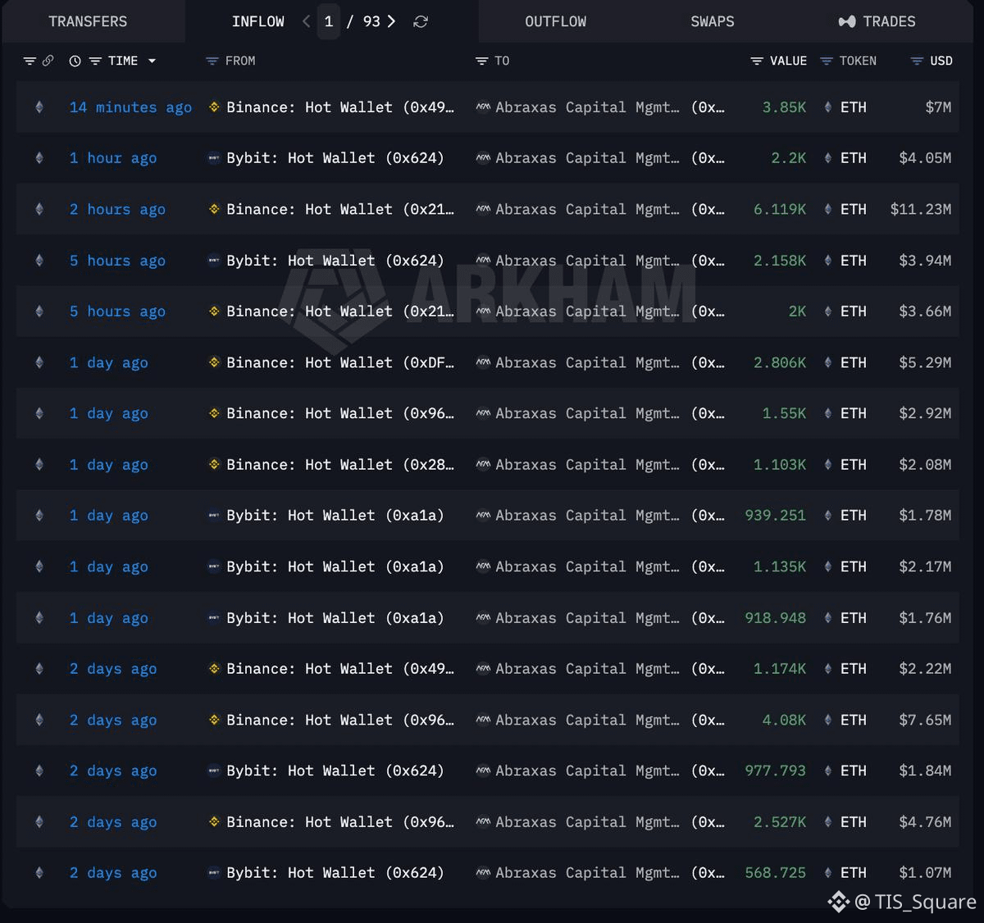Click the refresh icon beside pagination
Viewport: 984px width, 923px height.
click(421, 21)
